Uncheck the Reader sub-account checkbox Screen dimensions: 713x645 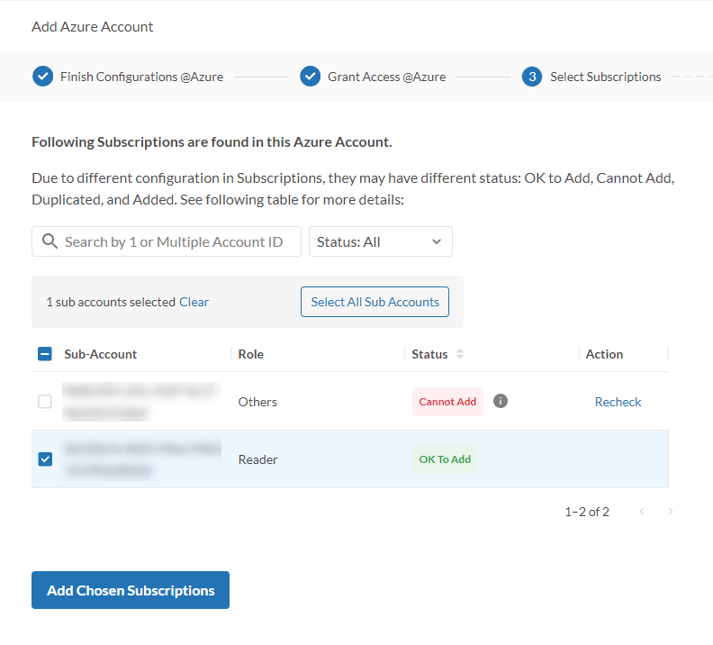pos(45,459)
